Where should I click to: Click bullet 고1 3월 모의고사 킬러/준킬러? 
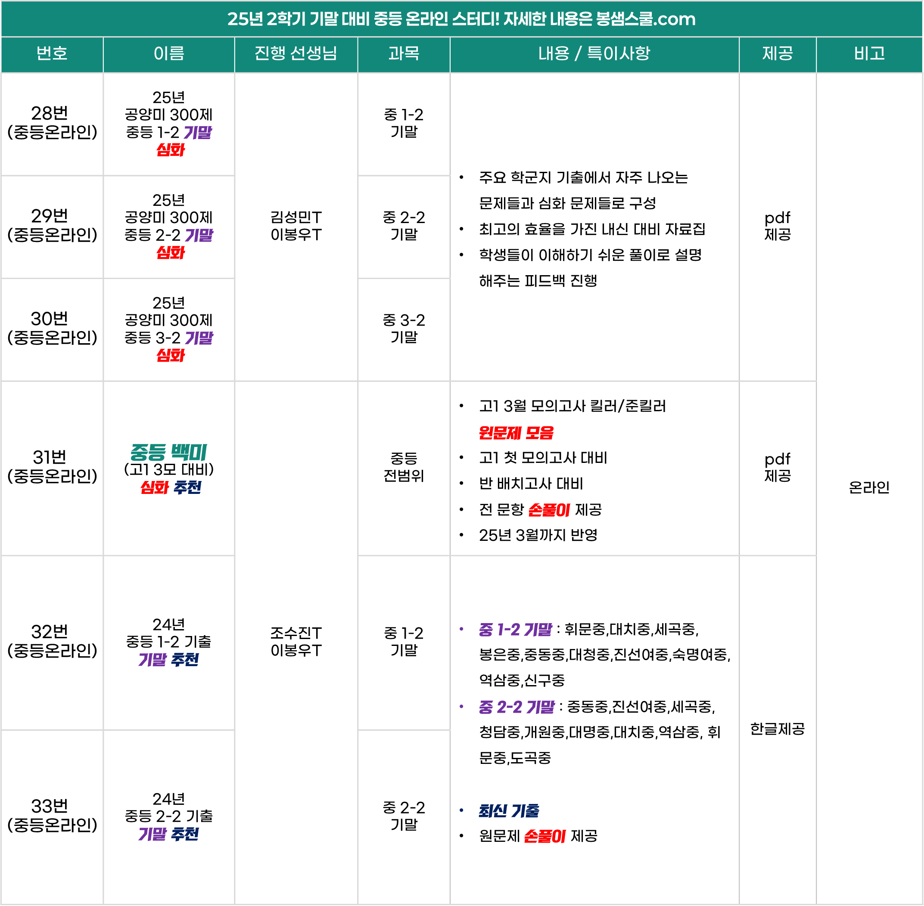(572, 406)
